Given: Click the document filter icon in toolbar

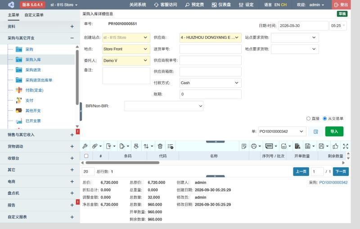Looking at the screenshot, I should coord(108,146).
